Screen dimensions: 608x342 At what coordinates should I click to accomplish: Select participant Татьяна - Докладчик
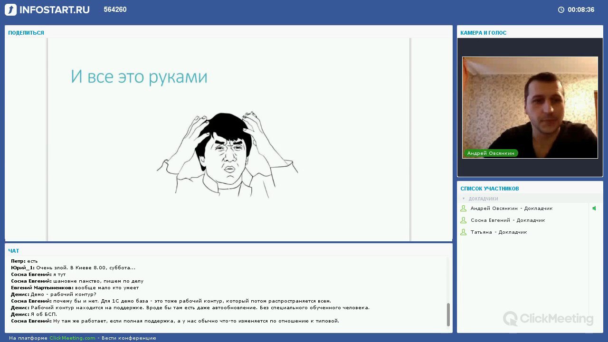(x=499, y=232)
